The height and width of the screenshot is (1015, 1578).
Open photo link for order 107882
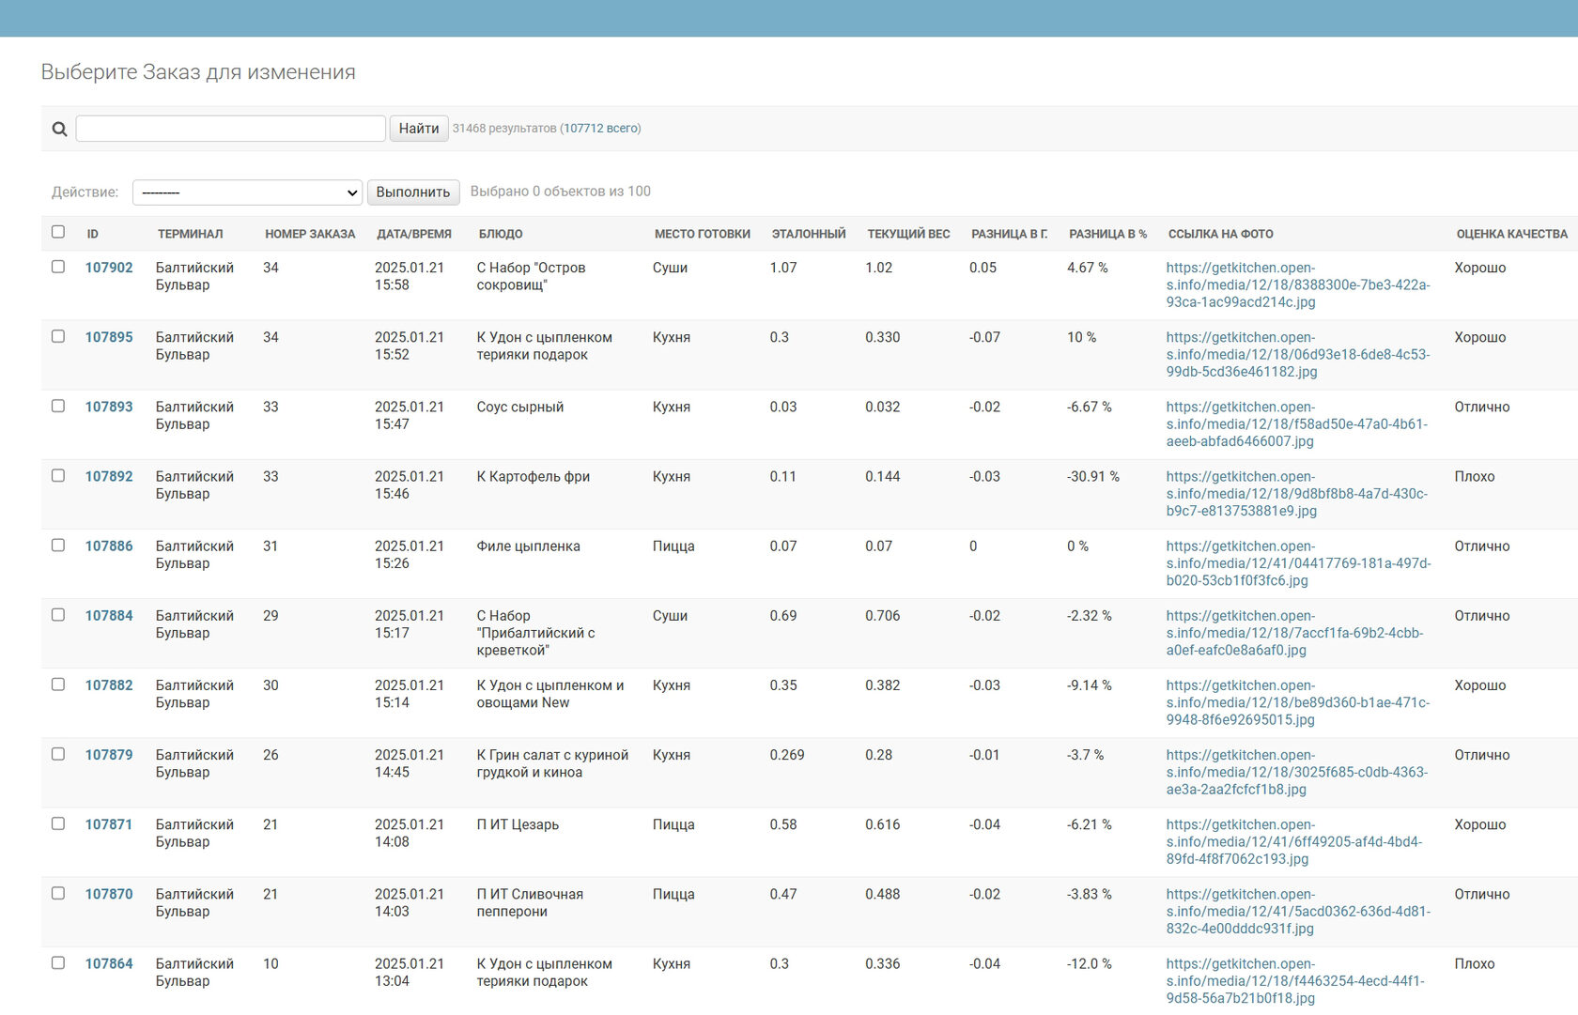coord(1298,701)
